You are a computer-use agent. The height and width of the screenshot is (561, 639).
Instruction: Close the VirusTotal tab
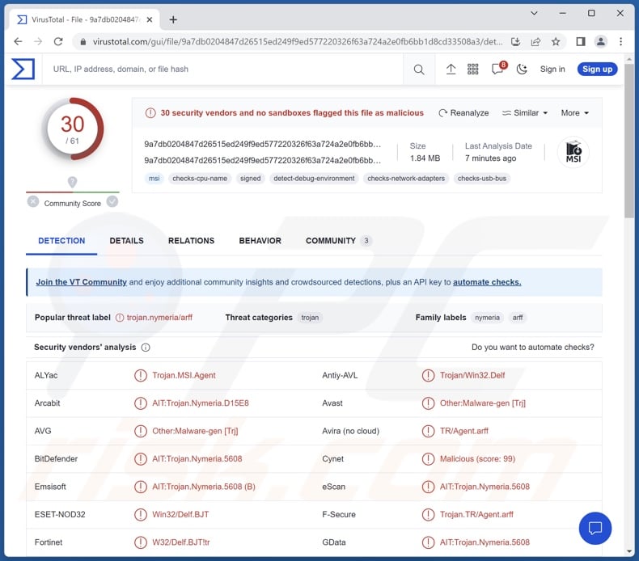pyautogui.click(x=150, y=19)
